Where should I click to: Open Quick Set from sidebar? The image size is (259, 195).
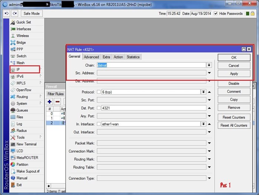23,22
